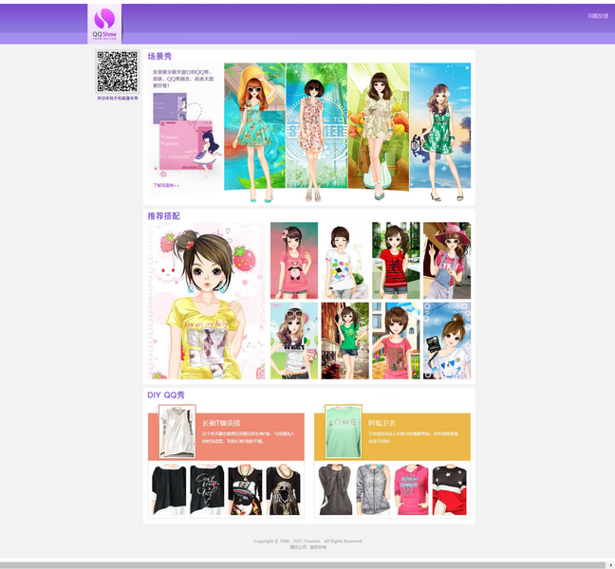Open the large yellow T-shirt girl outfit

pos(207,302)
